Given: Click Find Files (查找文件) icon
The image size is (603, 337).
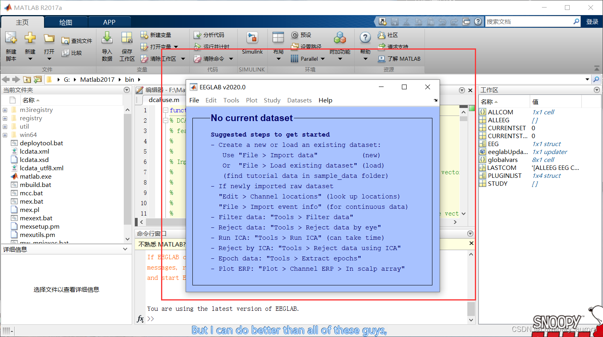Looking at the screenshot, I should click(x=65, y=41).
